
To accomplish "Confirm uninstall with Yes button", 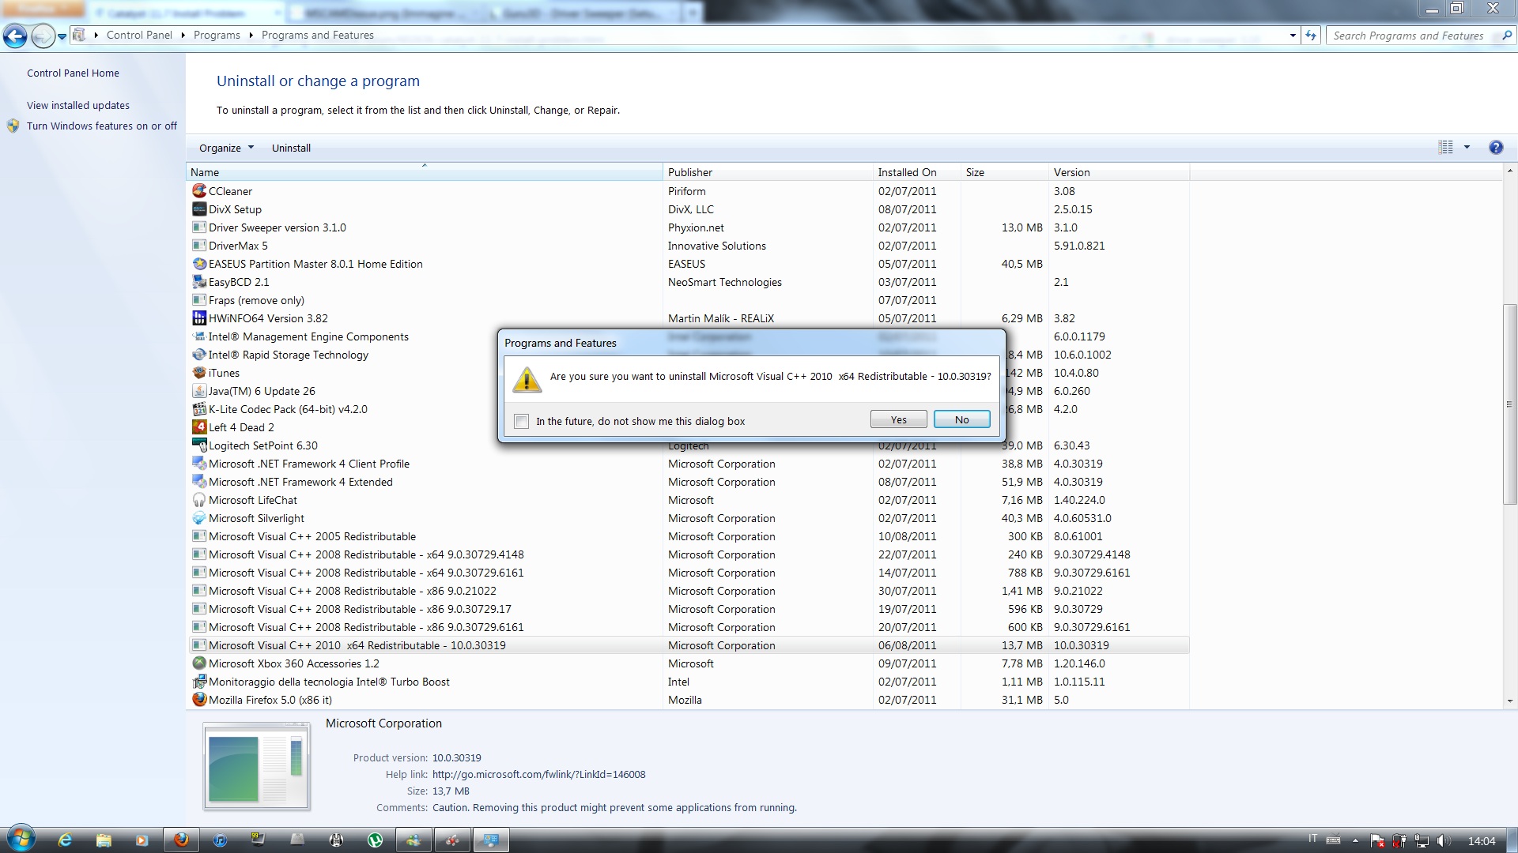I will pos(898,419).
